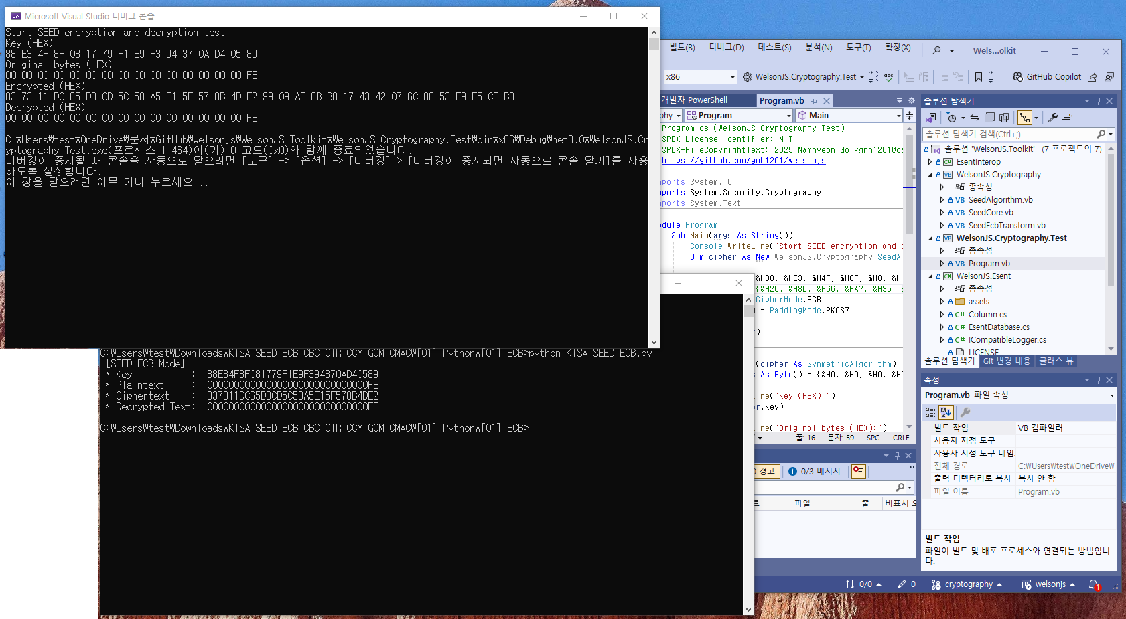Click Collapse All icon in Solution Explorer

click(989, 118)
